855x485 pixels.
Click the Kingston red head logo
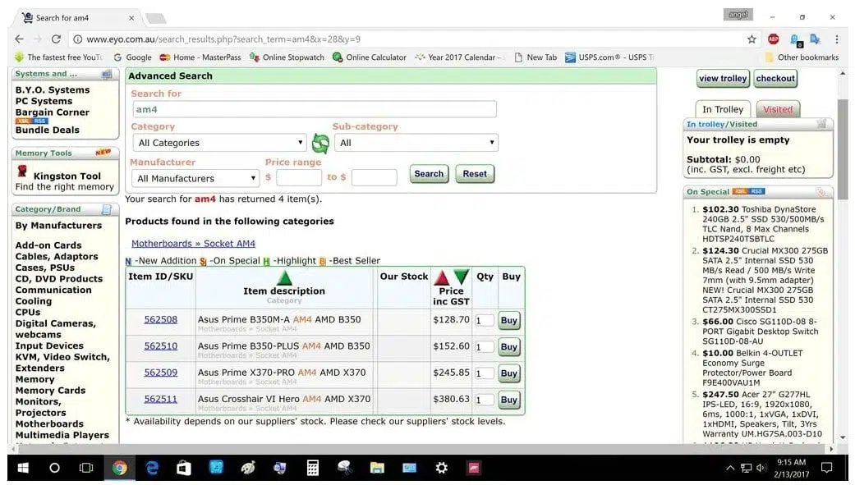(22, 172)
